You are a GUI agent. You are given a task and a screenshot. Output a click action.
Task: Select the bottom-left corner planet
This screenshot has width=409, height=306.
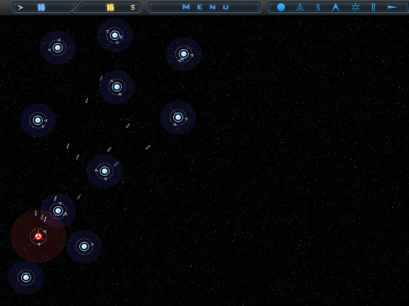pyautogui.click(x=26, y=277)
